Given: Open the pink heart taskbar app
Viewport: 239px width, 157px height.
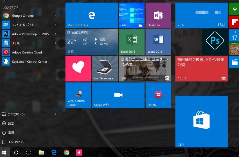Looking at the screenshot, I should (79, 153).
